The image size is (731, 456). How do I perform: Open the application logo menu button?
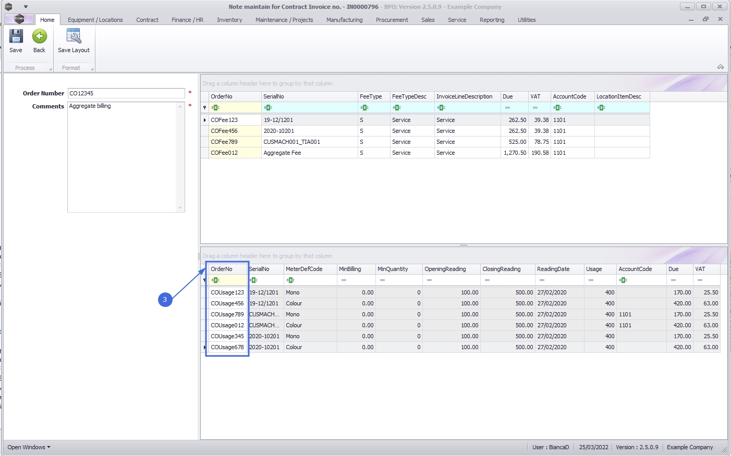(19, 19)
